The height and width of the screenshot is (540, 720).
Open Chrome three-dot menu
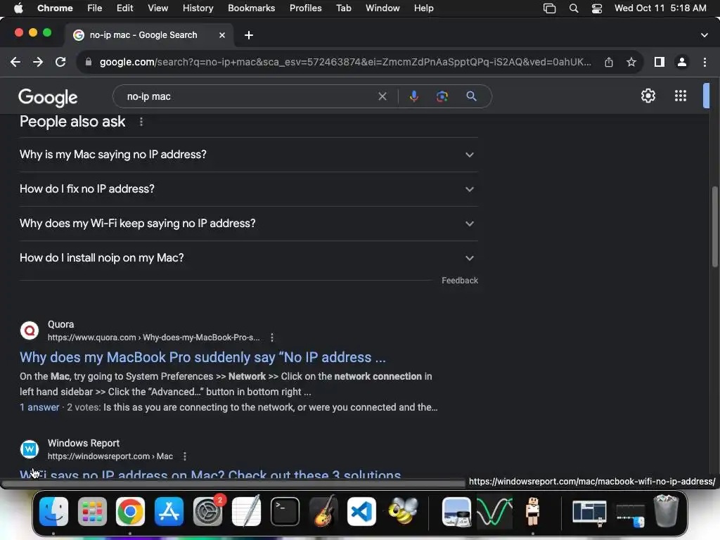tap(705, 62)
